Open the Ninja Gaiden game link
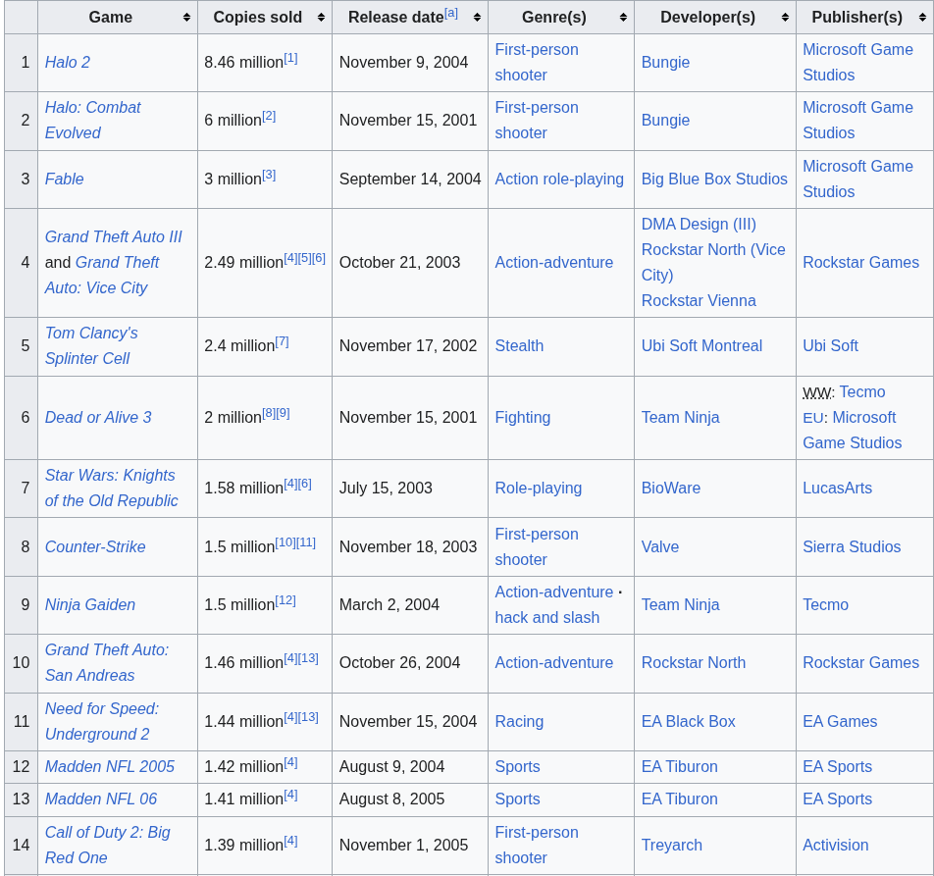The height and width of the screenshot is (876, 934). pyautogui.click(x=90, y=604)
